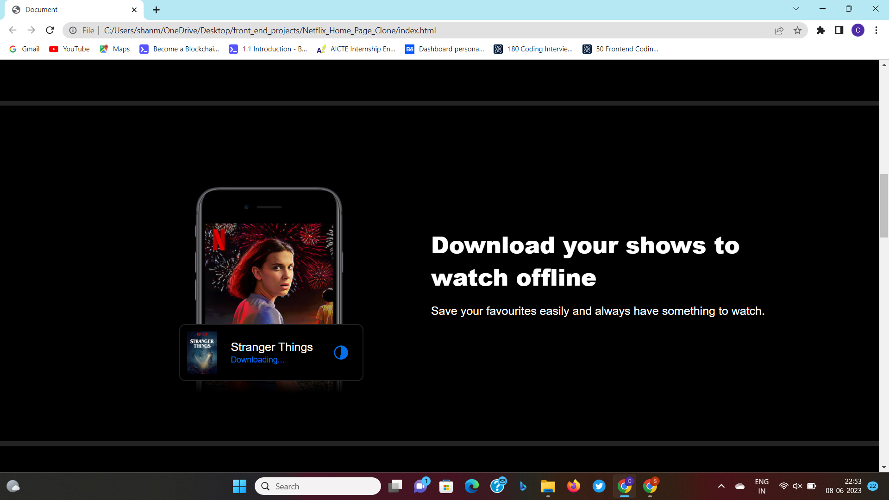Image resolution: width=889 pixels, height=500 pixels.
Task: Click the ENG IN language indicator
Action: click(x=762, y=486)
